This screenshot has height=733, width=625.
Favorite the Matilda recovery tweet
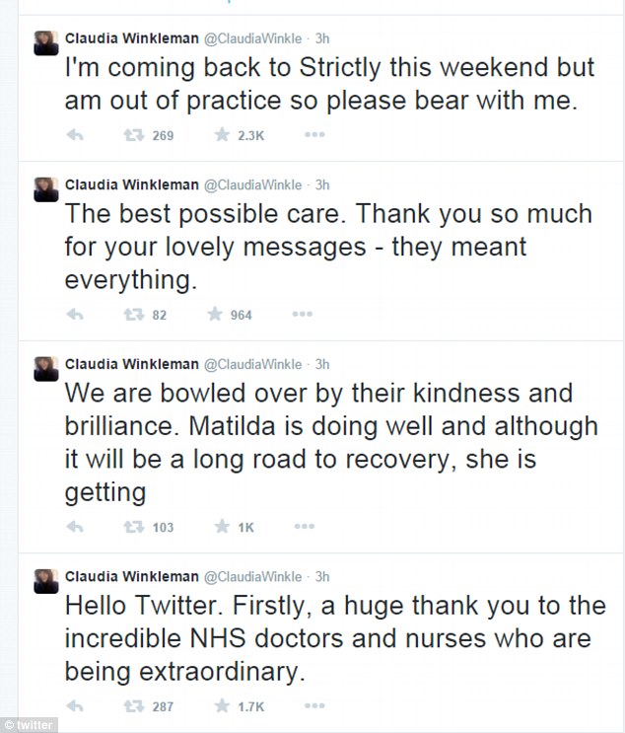coord(223,527)
